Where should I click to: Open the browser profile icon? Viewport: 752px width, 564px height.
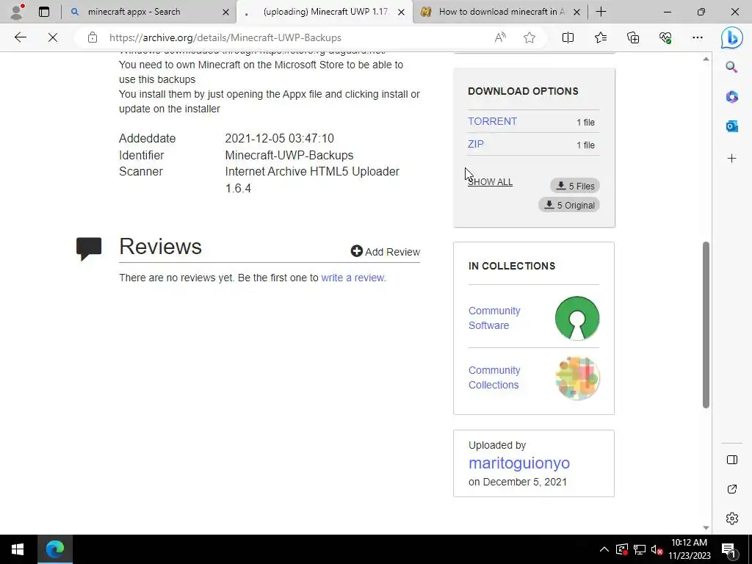click(x=18, y=12)
